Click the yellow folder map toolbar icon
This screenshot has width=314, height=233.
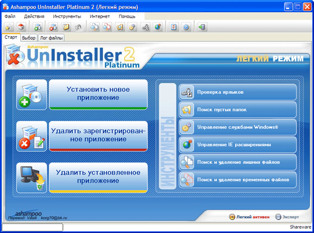(66, 27)
